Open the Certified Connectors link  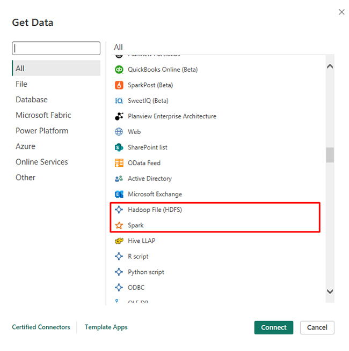41,327
